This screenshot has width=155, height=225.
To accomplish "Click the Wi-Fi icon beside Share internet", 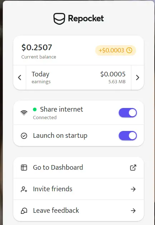I will (x=24, y=113).
